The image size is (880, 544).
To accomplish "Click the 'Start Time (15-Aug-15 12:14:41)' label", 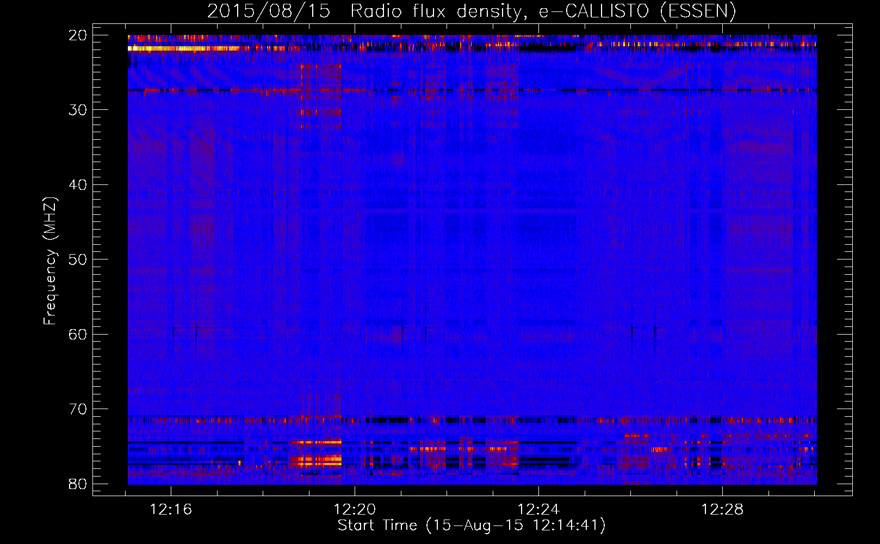I will pos(472,526).
